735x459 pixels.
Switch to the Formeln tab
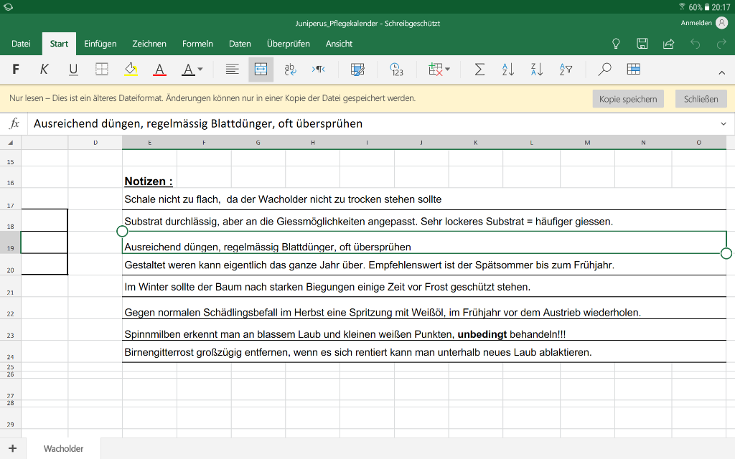197,44
